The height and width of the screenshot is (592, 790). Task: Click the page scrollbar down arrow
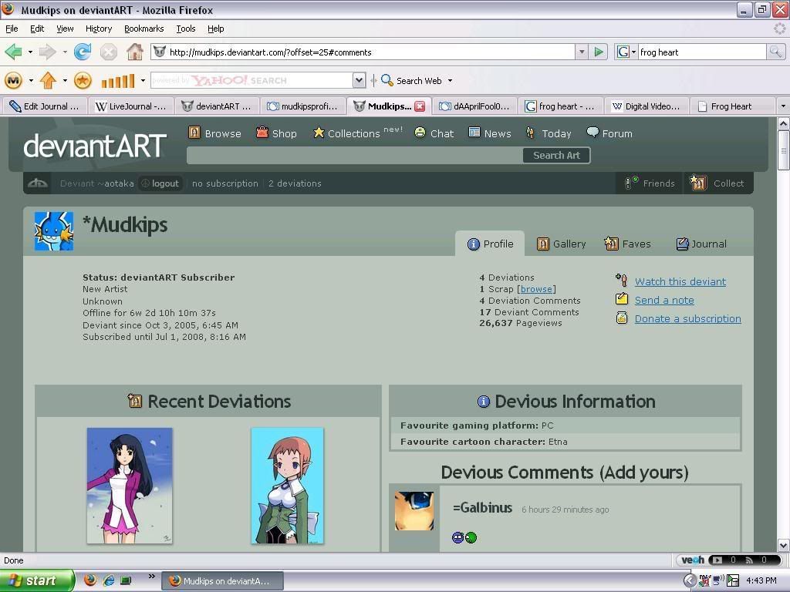[x=784, y=545]
